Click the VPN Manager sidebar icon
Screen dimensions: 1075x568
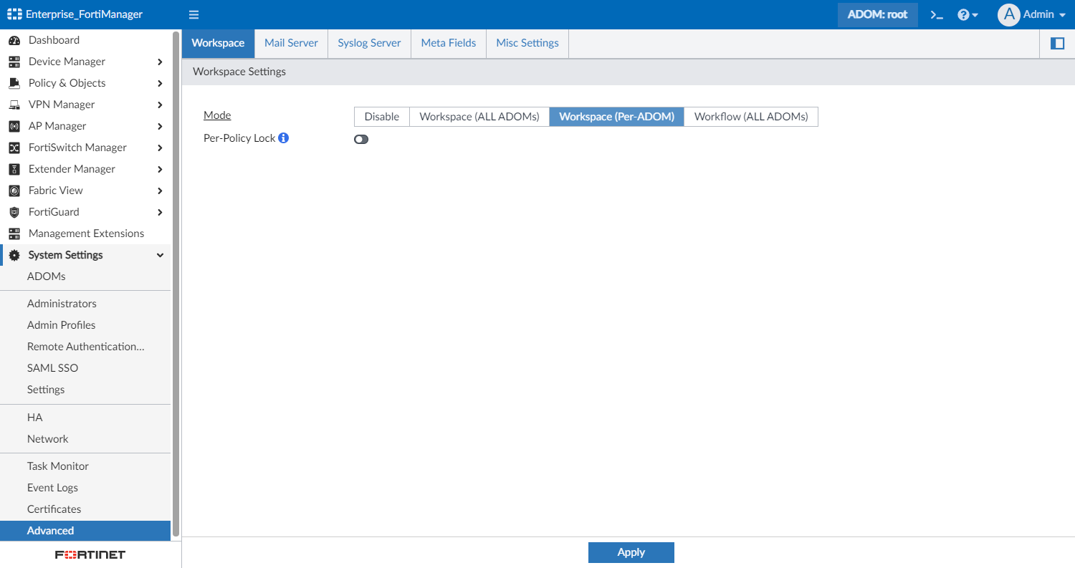pos(14,104)
